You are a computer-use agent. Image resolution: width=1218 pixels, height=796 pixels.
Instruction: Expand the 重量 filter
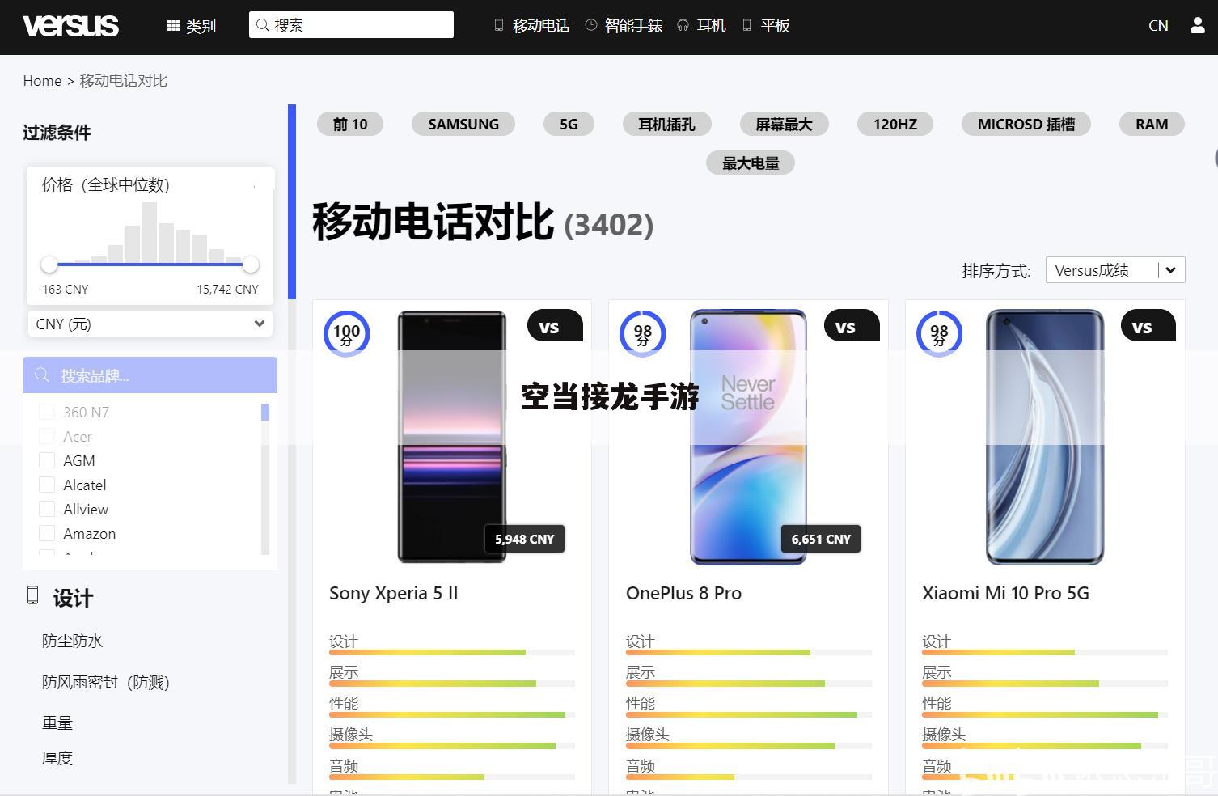(x=57, y=722)
